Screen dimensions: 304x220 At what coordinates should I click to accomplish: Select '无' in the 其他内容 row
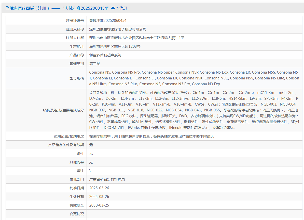[x=91, y=162]
